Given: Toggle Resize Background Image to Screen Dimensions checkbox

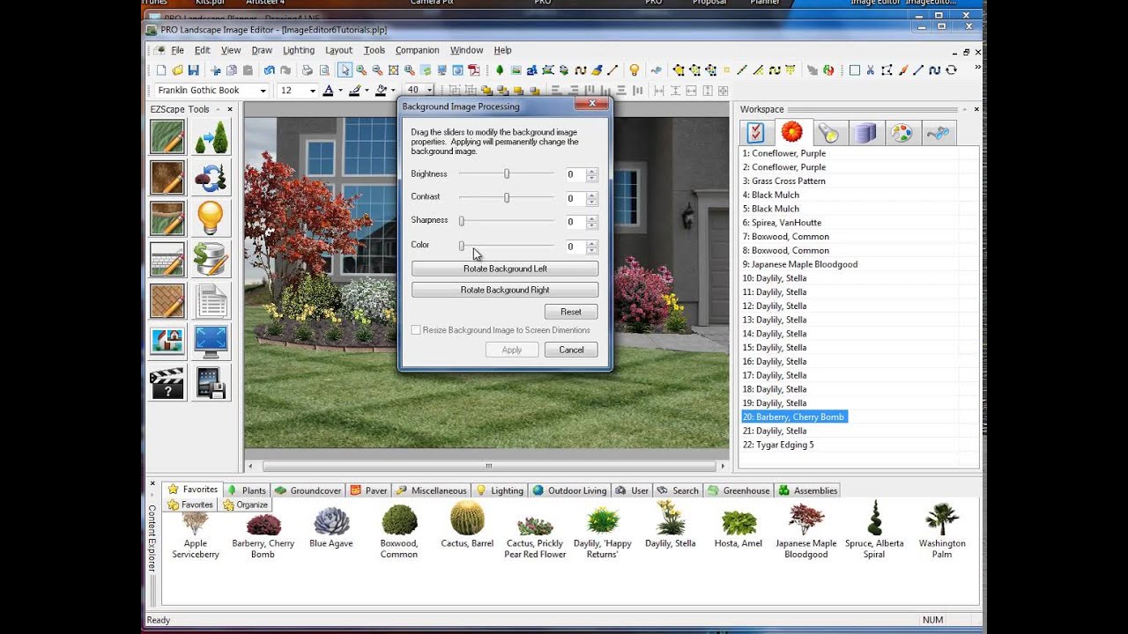Looking at the screenshot, I should click(x=416, y=330).
